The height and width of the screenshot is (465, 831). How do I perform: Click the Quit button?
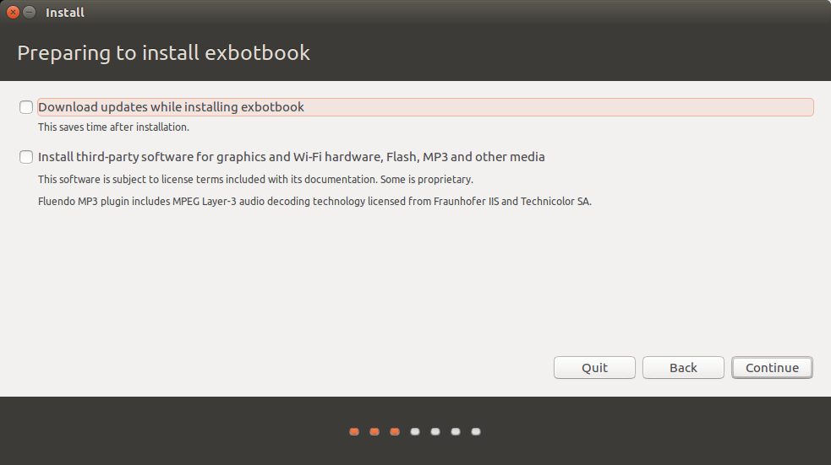point(594,368)
